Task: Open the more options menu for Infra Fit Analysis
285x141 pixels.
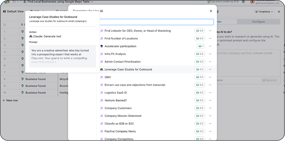Action: point(210,54)
